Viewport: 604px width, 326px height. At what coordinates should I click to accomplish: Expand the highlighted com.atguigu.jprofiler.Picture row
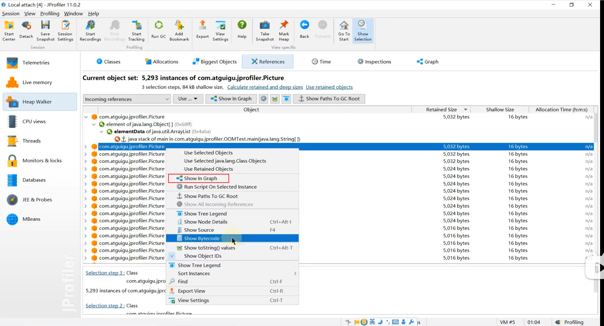pyautogui.click(x=86, y=147)
